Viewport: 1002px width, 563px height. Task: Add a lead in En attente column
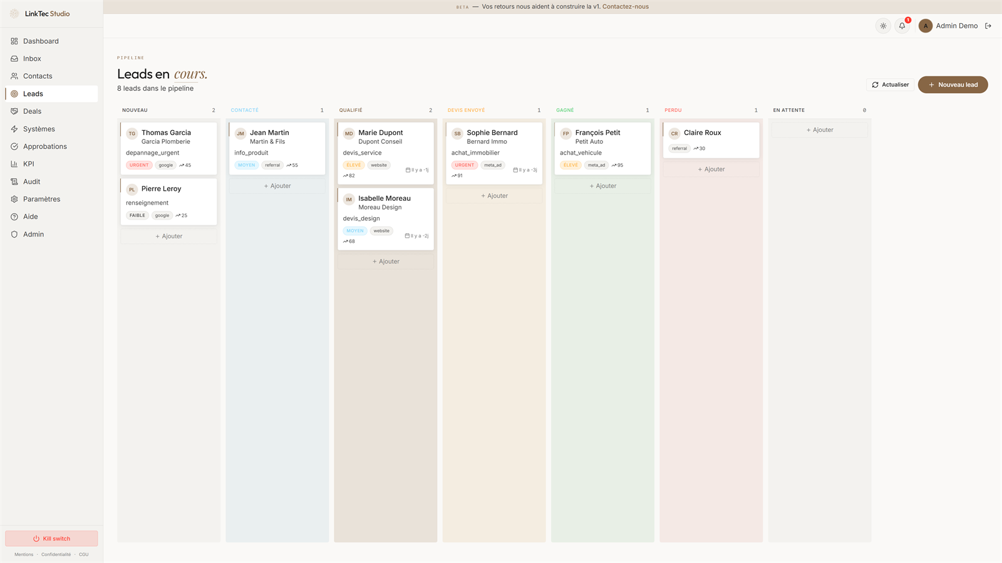click(x=820, y=130)
